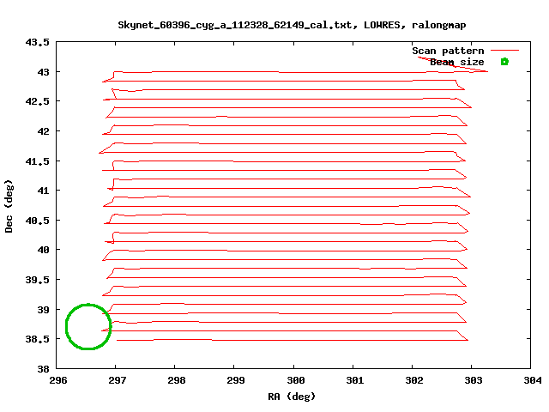Click the 304 tick label on RA axis
The image size is (549, 412).
click(x=532, y=380)
